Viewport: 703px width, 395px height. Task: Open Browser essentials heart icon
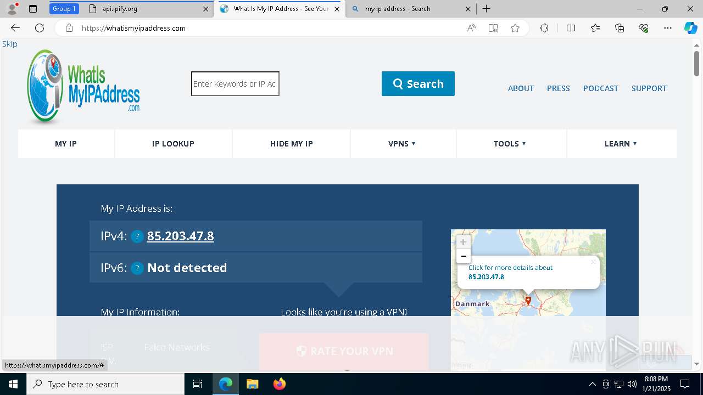[644, 28]
